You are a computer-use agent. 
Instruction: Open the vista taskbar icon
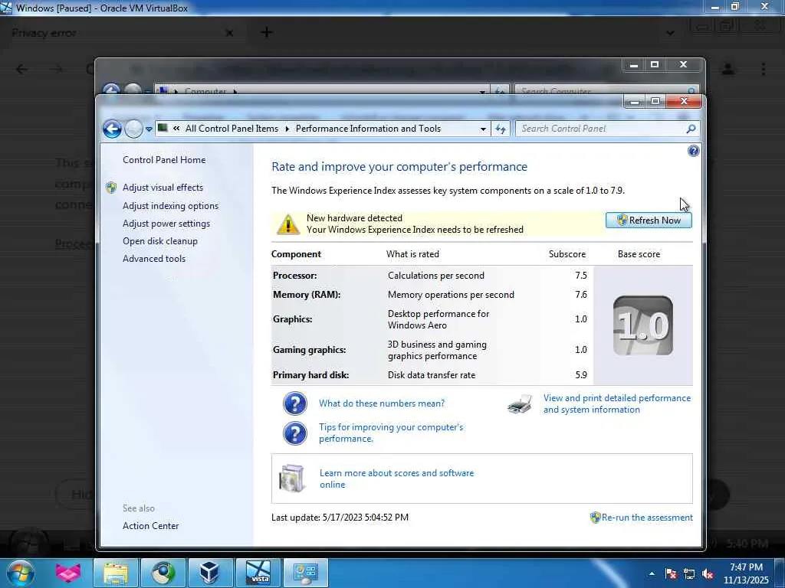click(x=258, y=573)
